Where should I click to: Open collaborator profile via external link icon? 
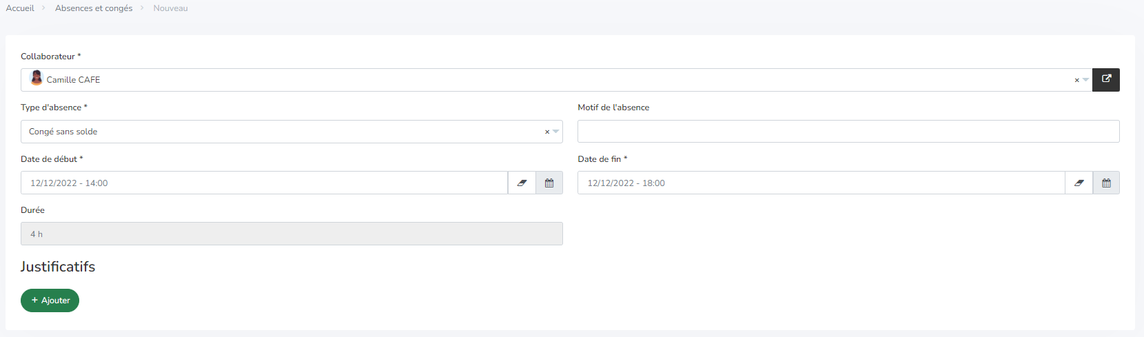(1105, 79)
